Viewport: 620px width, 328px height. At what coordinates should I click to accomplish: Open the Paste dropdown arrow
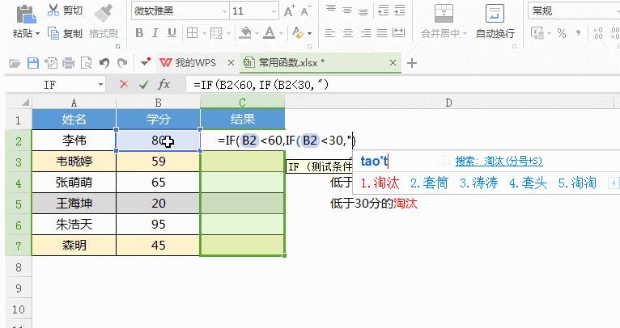tap(37, 34)
